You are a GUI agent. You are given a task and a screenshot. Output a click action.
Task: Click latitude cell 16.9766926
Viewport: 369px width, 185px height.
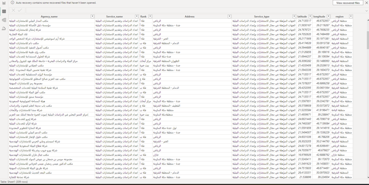pos(305,155)
